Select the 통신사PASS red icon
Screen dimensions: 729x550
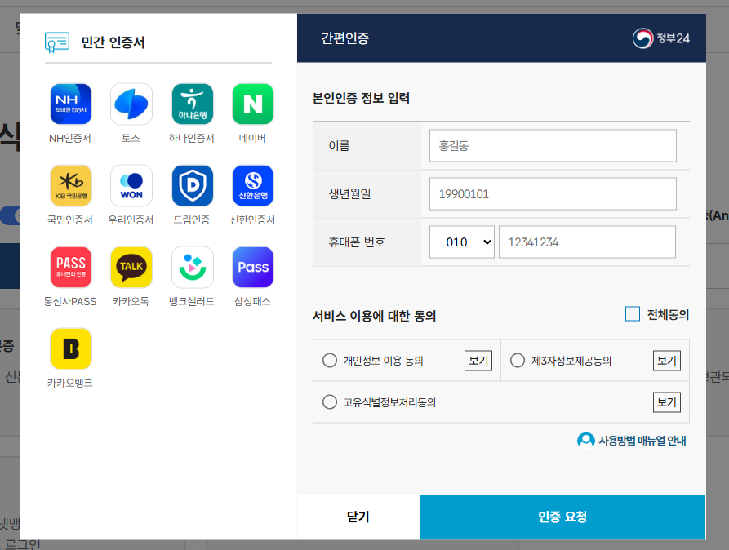coord(71,268)
